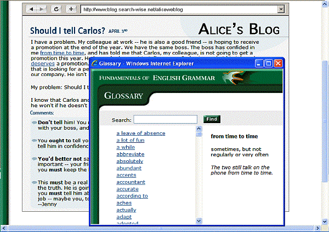Click the browser forward arrow button
Image resolution: width=329 pixels, height=232 pixels.
click(42, 9)
